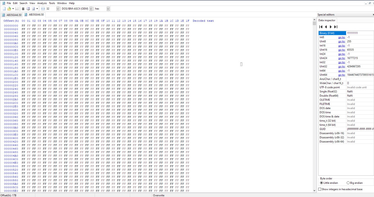Screen dimensions: 374x197
Task: Click the New file toolbar icon
Action: [4, 9]
